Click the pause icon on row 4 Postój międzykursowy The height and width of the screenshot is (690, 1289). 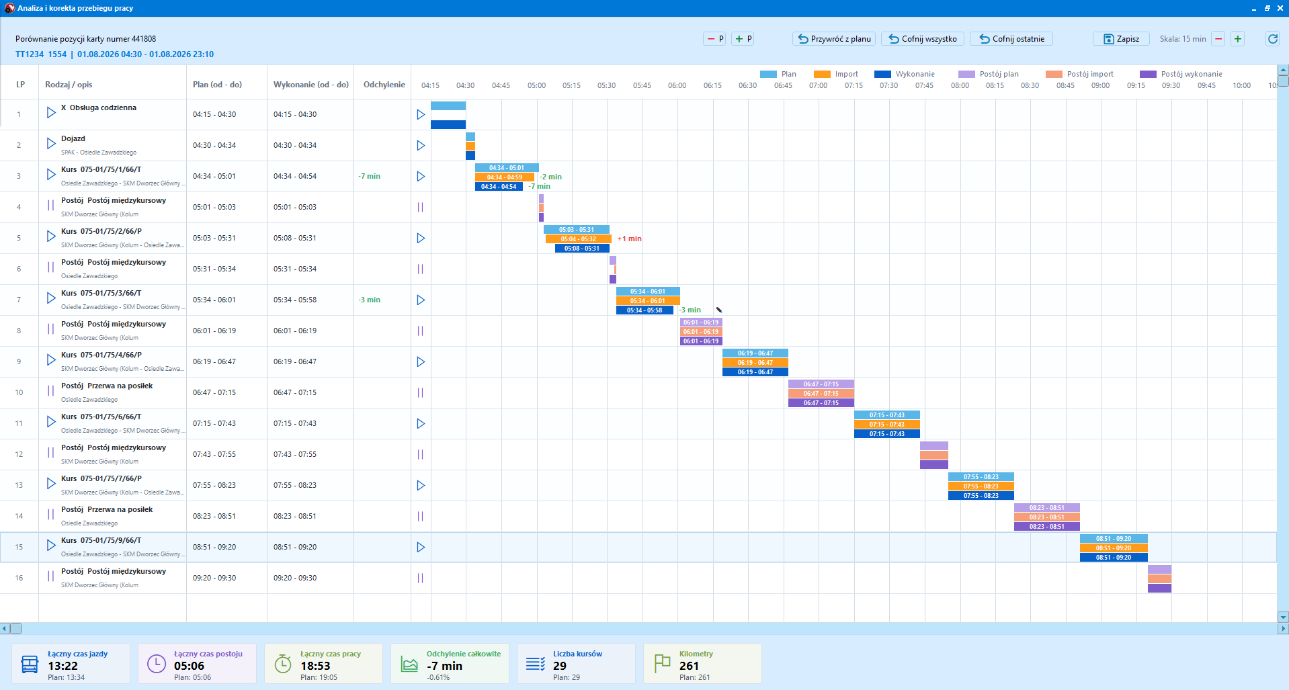point(50,205)
